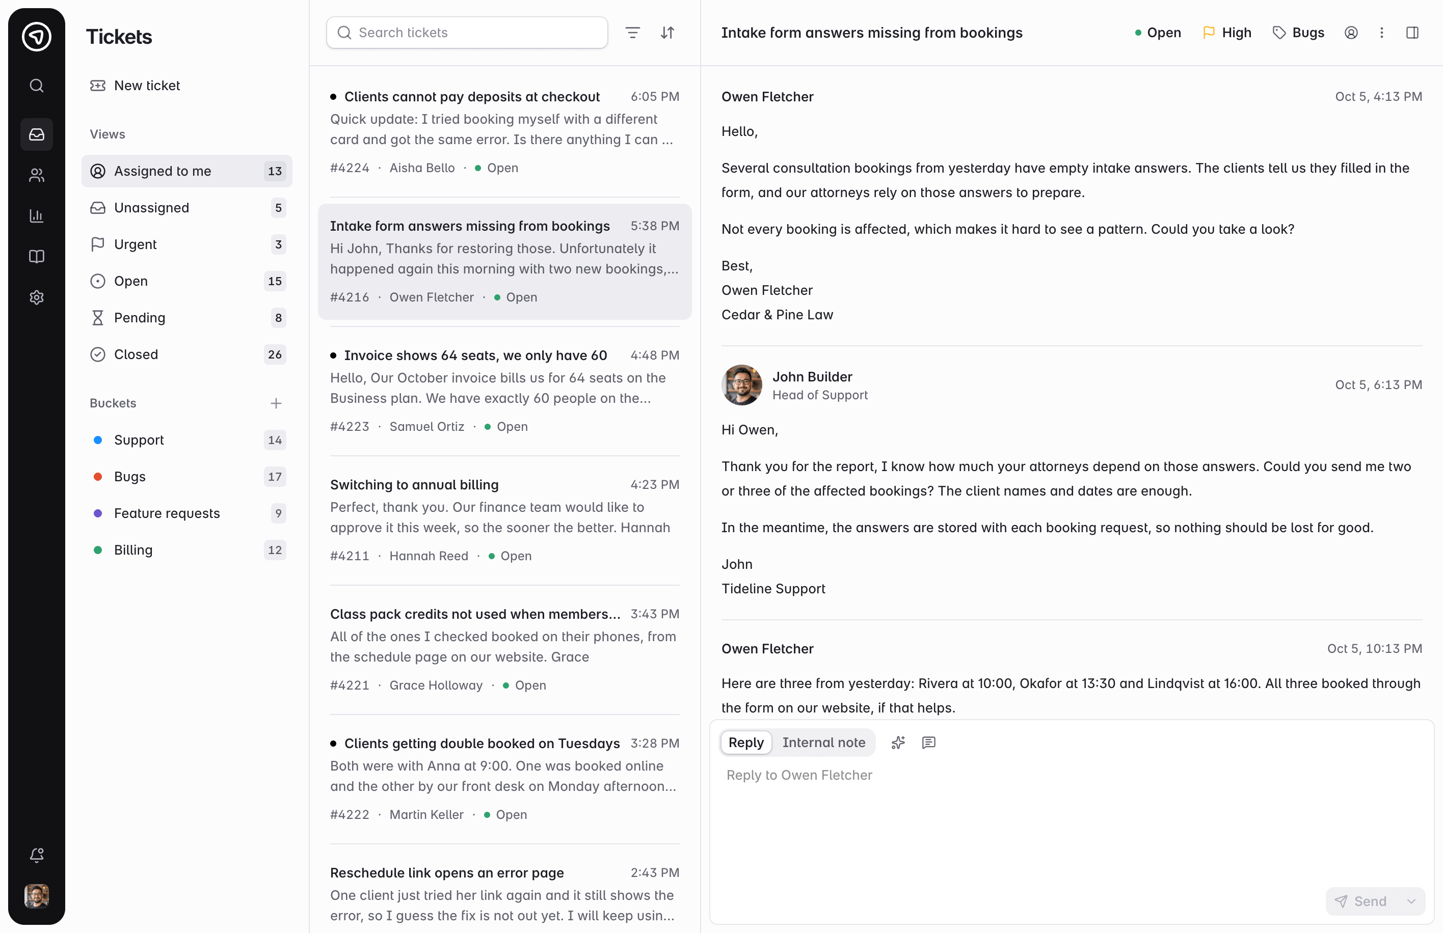Open the reports bar chart icon

(x=36, y=216)
